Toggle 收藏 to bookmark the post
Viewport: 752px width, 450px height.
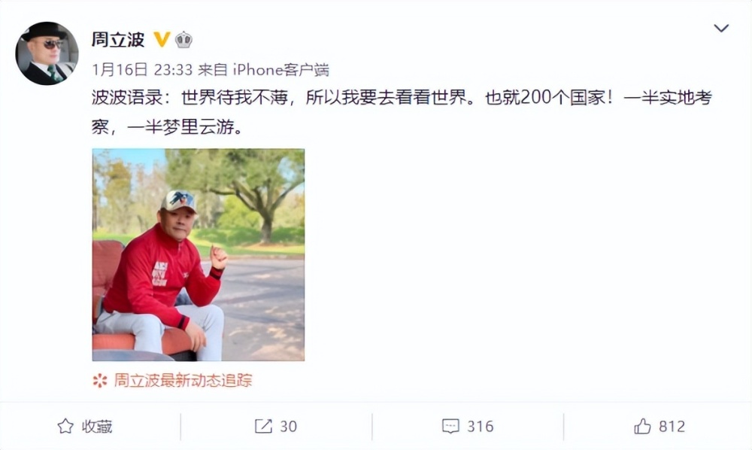point(85,426)
